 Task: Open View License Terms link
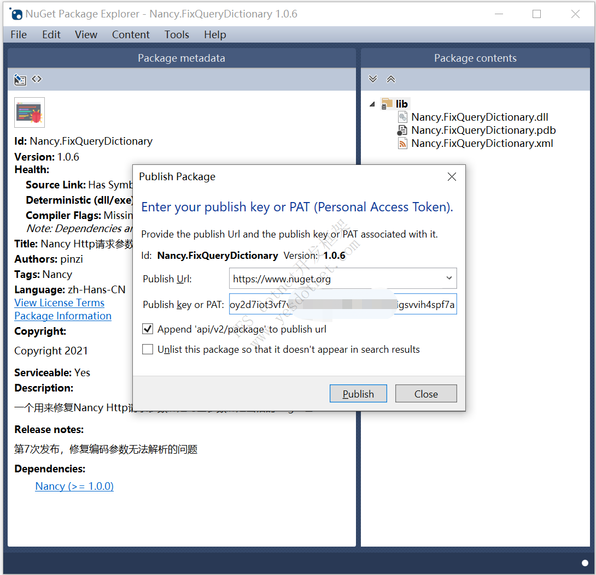(59, 303)
